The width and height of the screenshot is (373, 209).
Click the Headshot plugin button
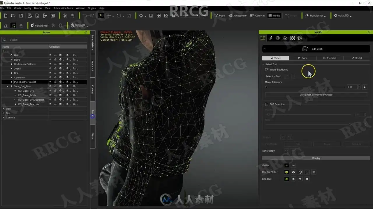click(40, 26)
